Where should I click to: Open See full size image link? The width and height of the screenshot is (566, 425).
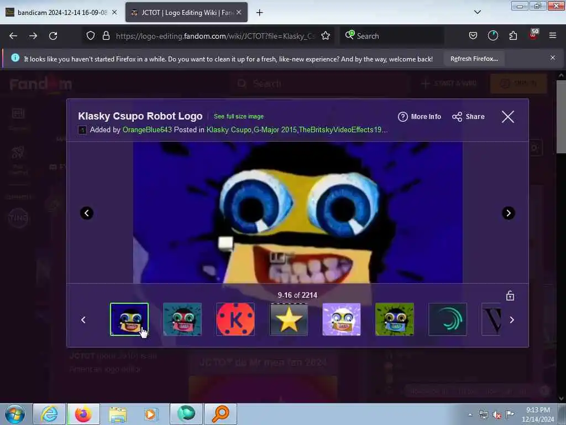(239, 116)
